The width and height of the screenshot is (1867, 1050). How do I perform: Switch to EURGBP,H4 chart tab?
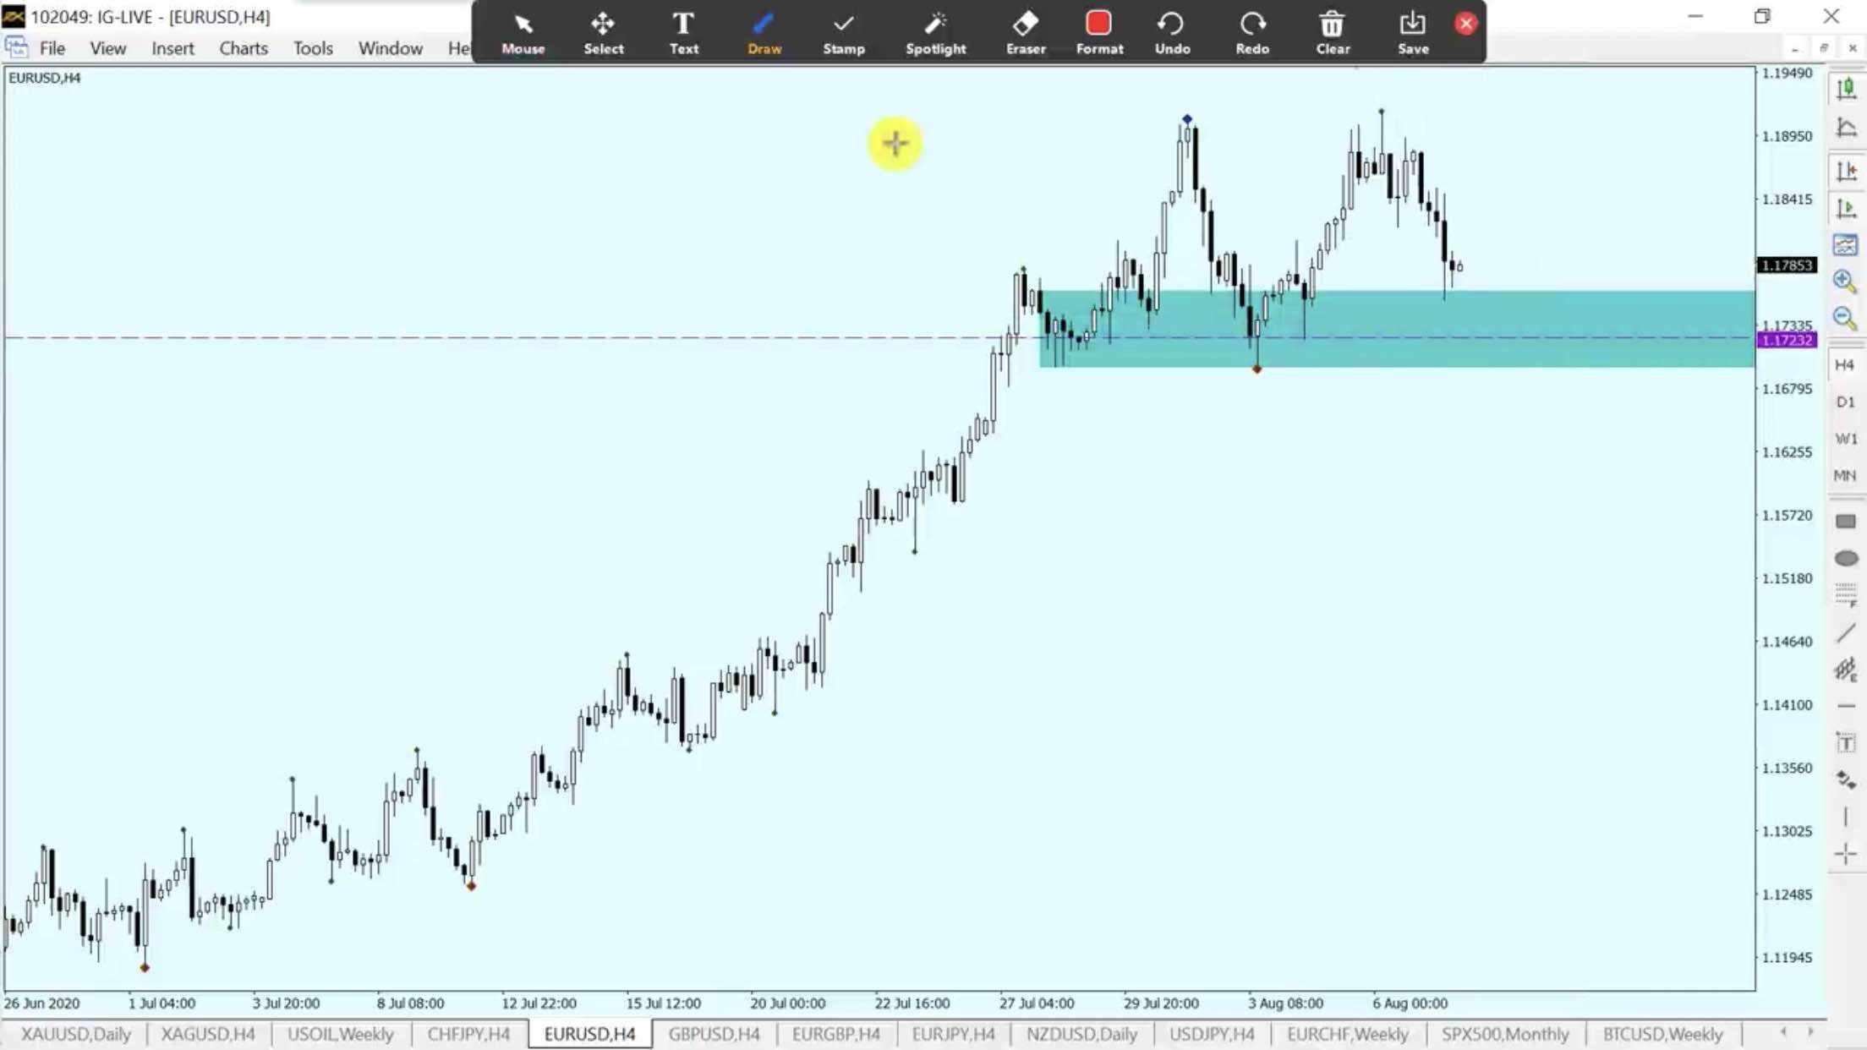835,1034
